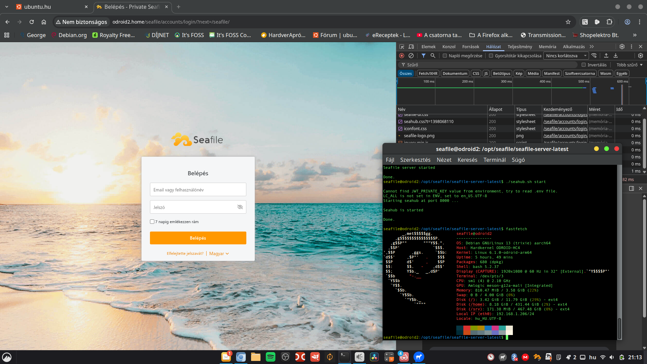Open the file manager from the taskbar

pyautogui.click(x=256, y=357)
